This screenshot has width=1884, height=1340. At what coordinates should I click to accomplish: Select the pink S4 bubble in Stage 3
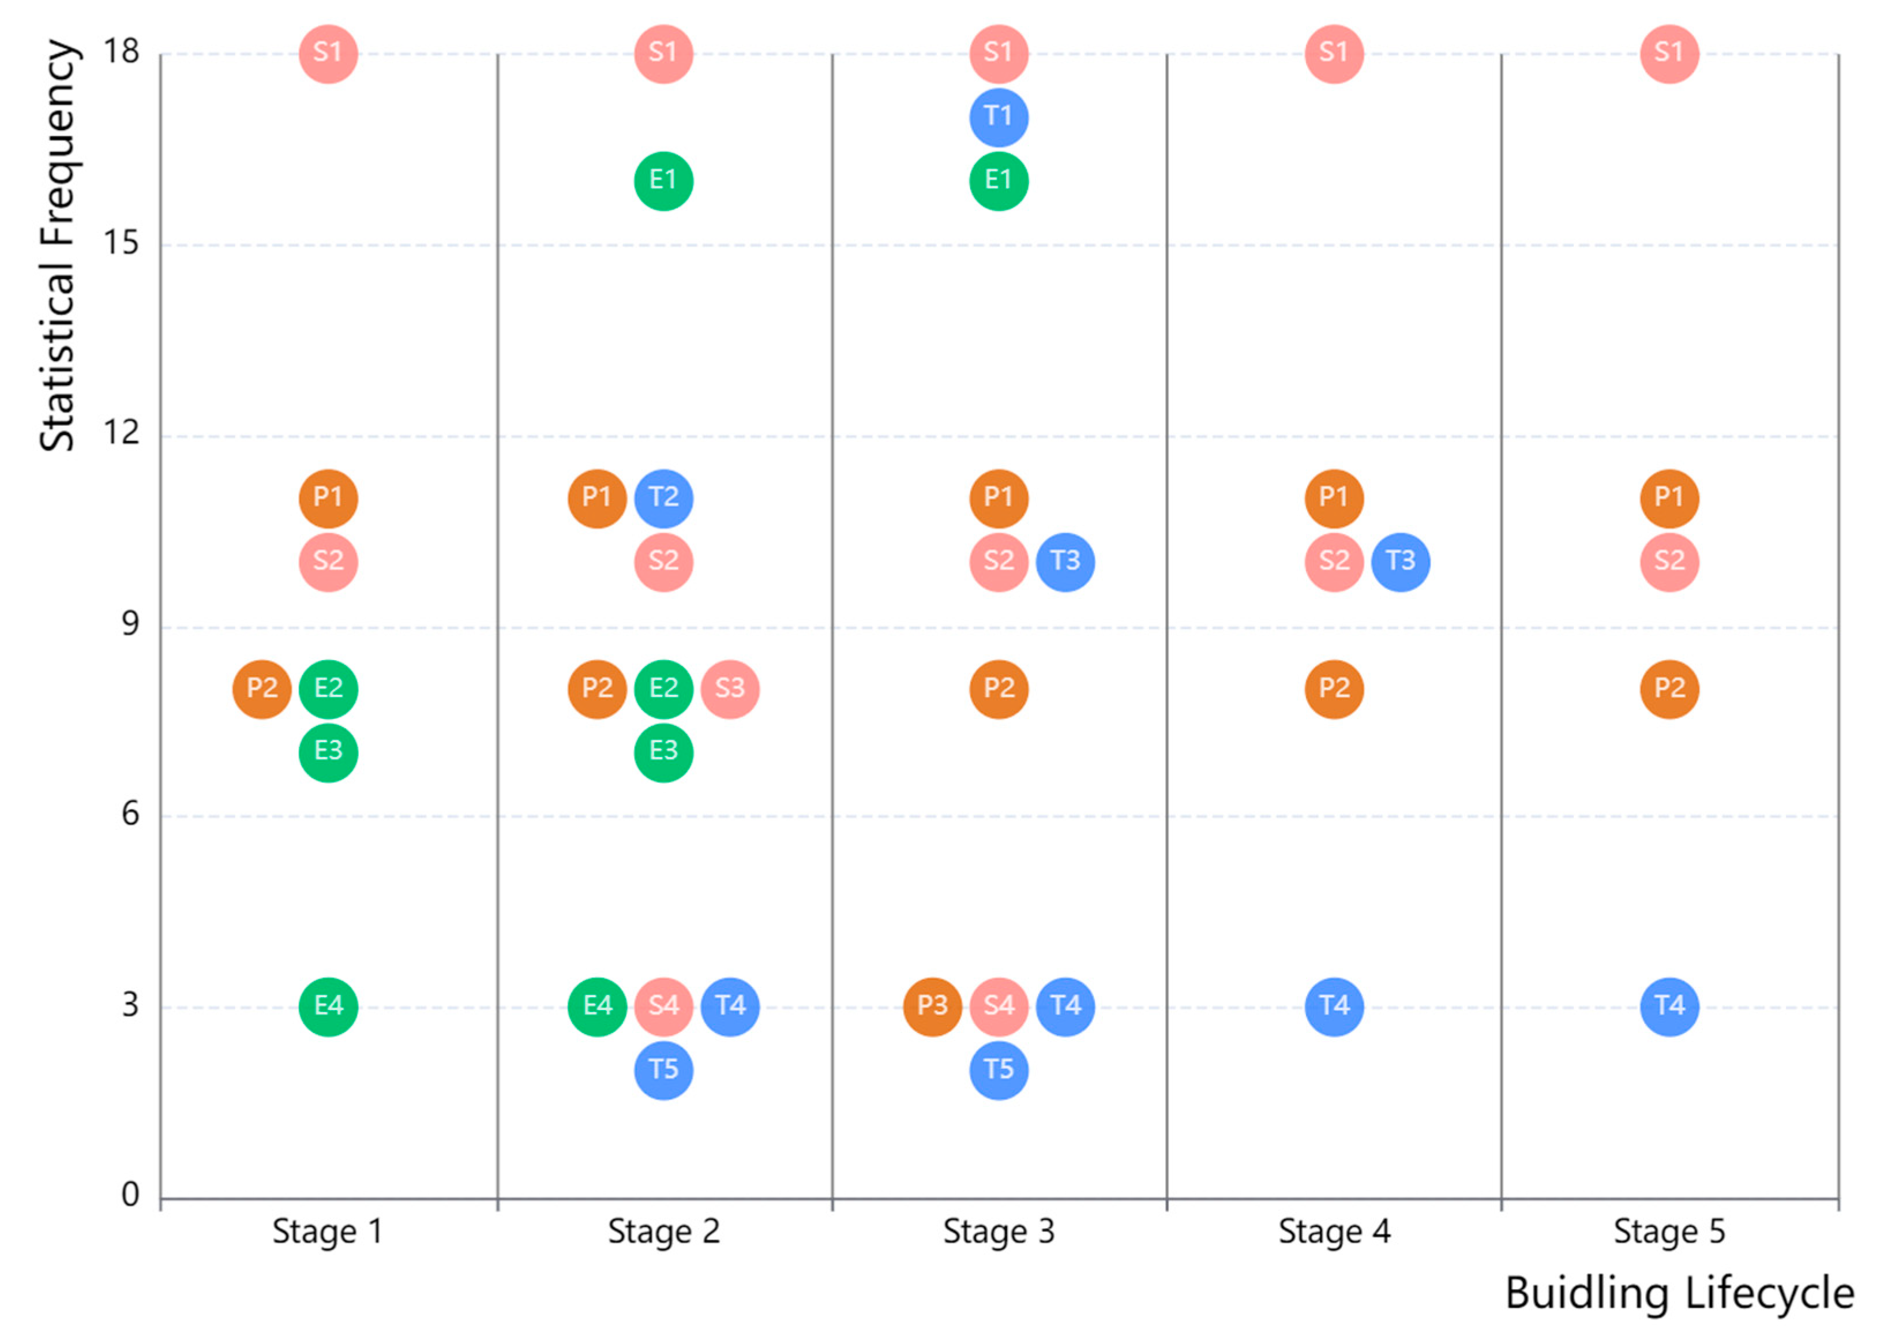998,1006
